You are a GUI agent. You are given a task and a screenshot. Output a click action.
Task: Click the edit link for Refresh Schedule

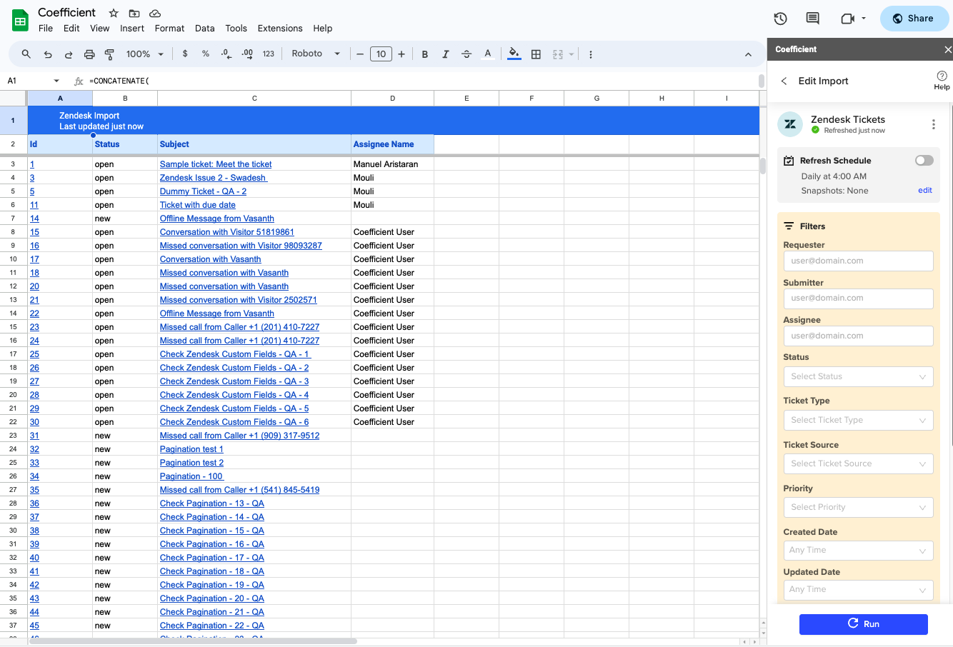924,191
